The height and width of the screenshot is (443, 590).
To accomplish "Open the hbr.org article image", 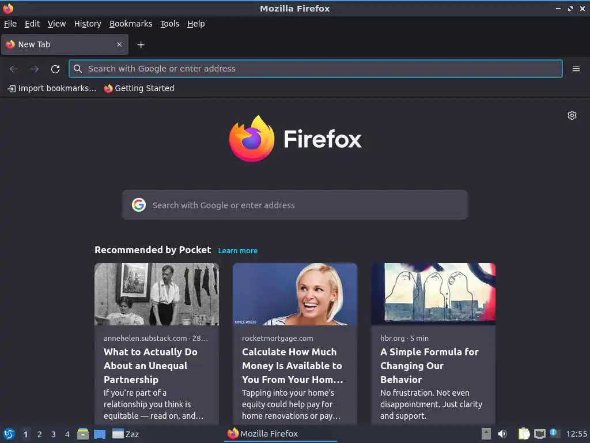I will 433,294.
